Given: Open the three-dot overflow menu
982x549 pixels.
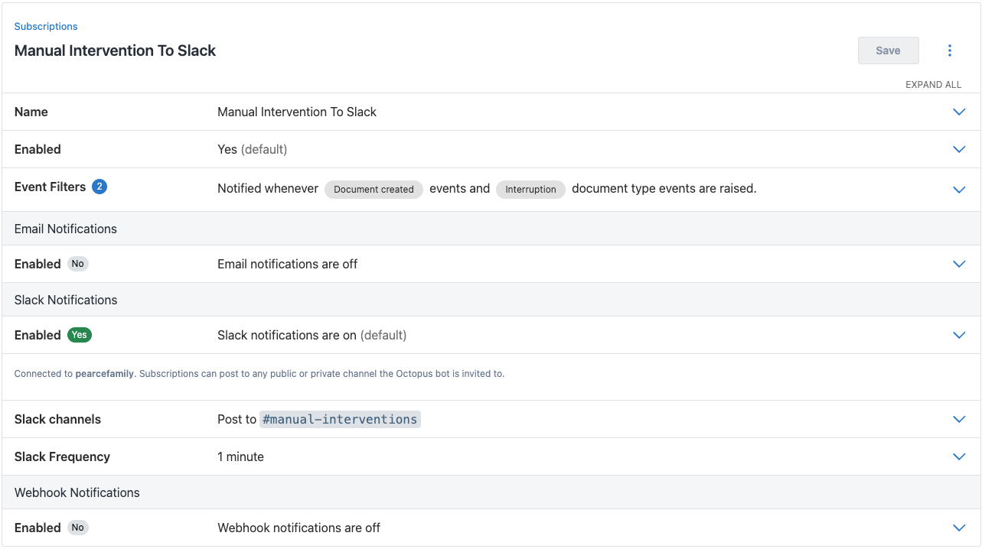Looking at the screenshot, I should [x=950, y=50].
